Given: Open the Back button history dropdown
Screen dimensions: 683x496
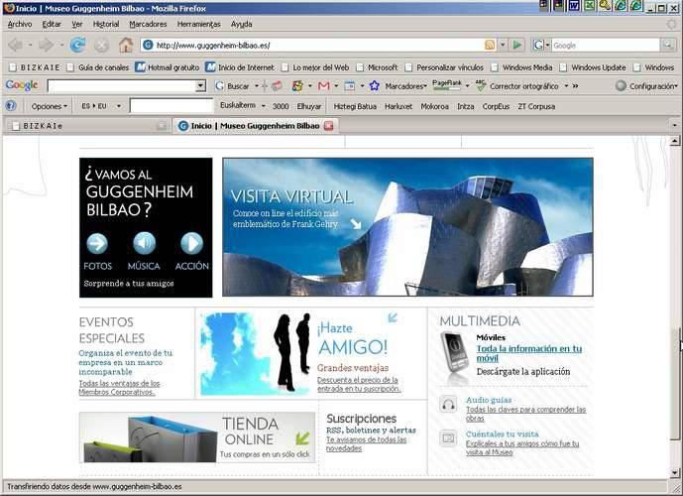Looking at the screenshot, I should [30, 45].
